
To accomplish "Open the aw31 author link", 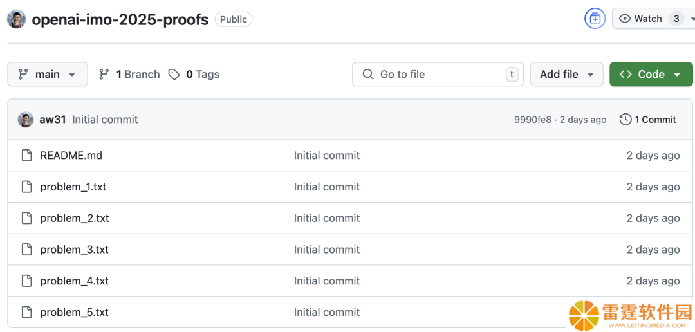I will pos(53,120).
